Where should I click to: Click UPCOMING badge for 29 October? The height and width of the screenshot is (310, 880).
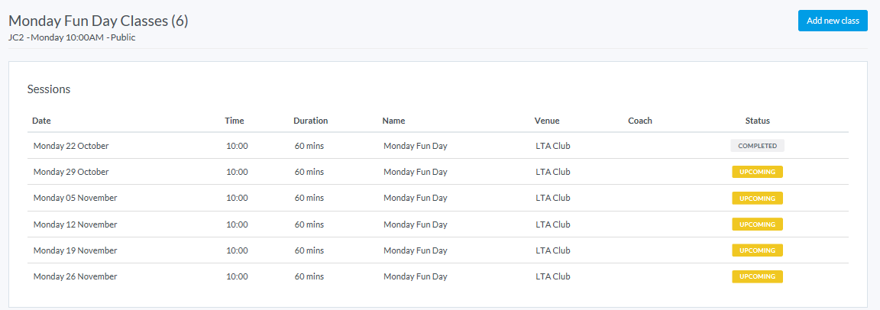[757, 172]
